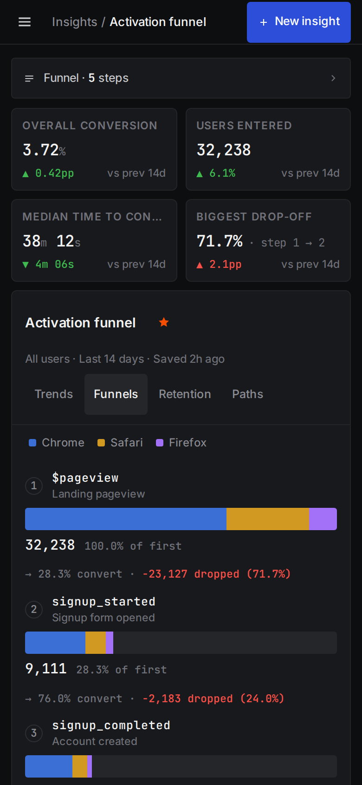Toggle the Safari legend series
Image resolution: width=362 pixels, height=785 pixels.
click(x=120, y=443)
